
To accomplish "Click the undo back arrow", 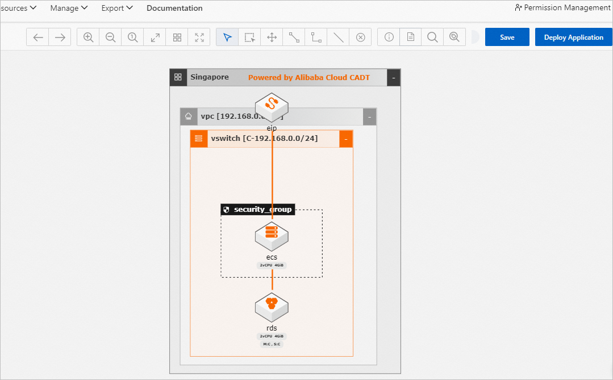I will click(38, 37).
